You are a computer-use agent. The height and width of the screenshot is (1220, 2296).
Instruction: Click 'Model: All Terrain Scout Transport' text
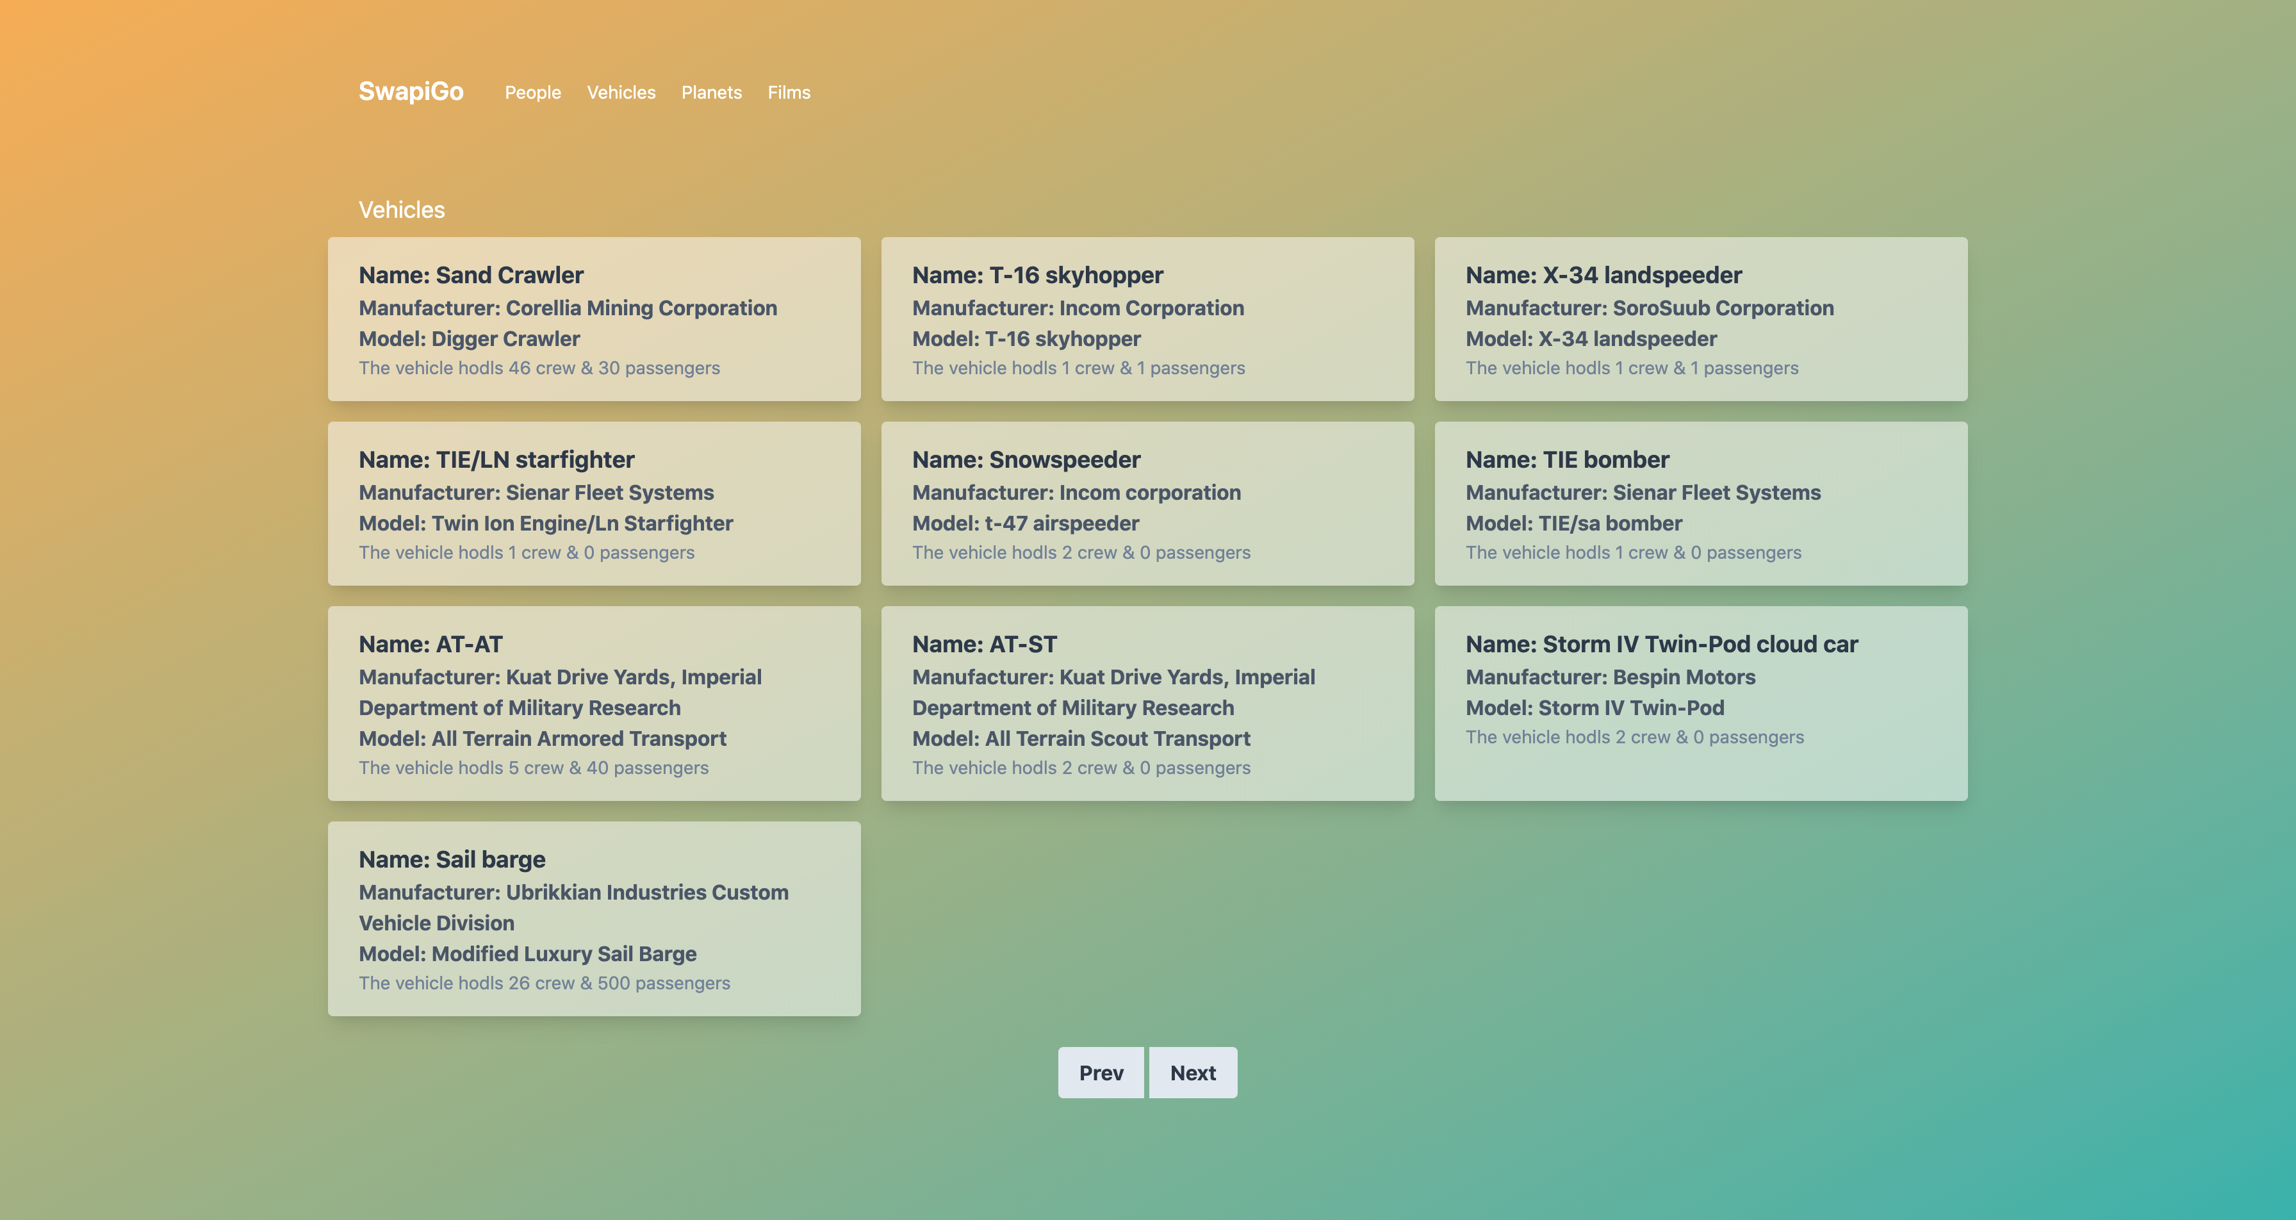point(1081,738)
